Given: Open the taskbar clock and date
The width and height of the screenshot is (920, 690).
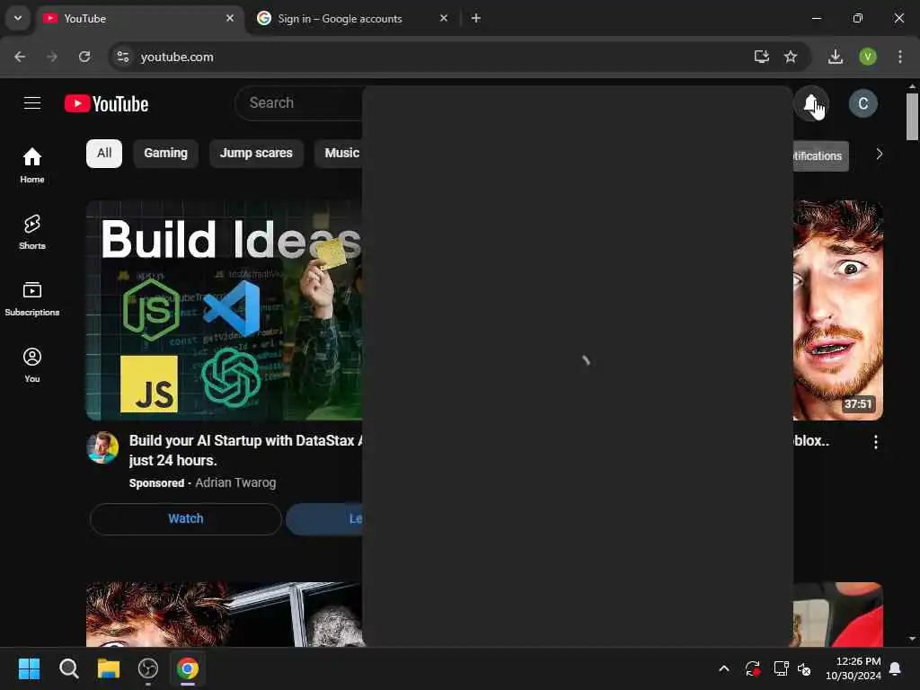Looking at the screenshot, I should click(x=853, y=668).
